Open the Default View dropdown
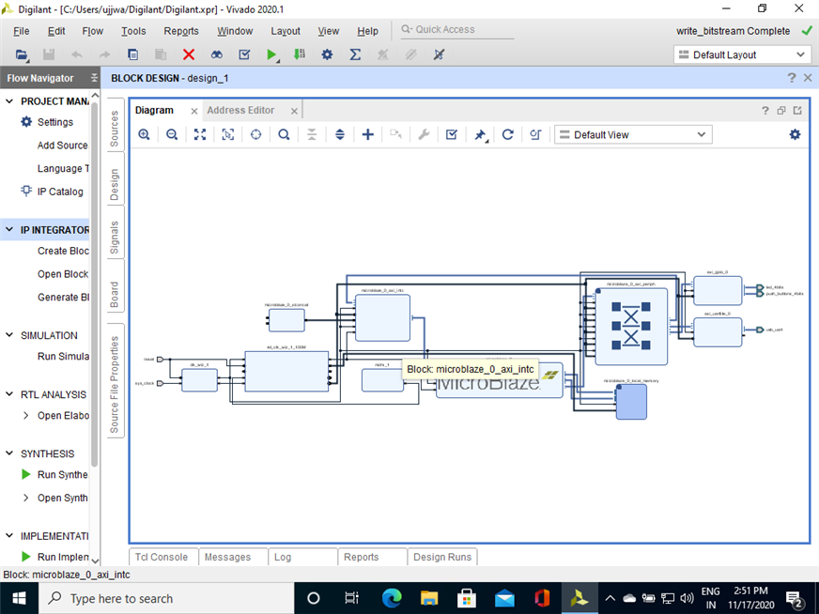This screenshot has height=614, width=819. (632, 134)
